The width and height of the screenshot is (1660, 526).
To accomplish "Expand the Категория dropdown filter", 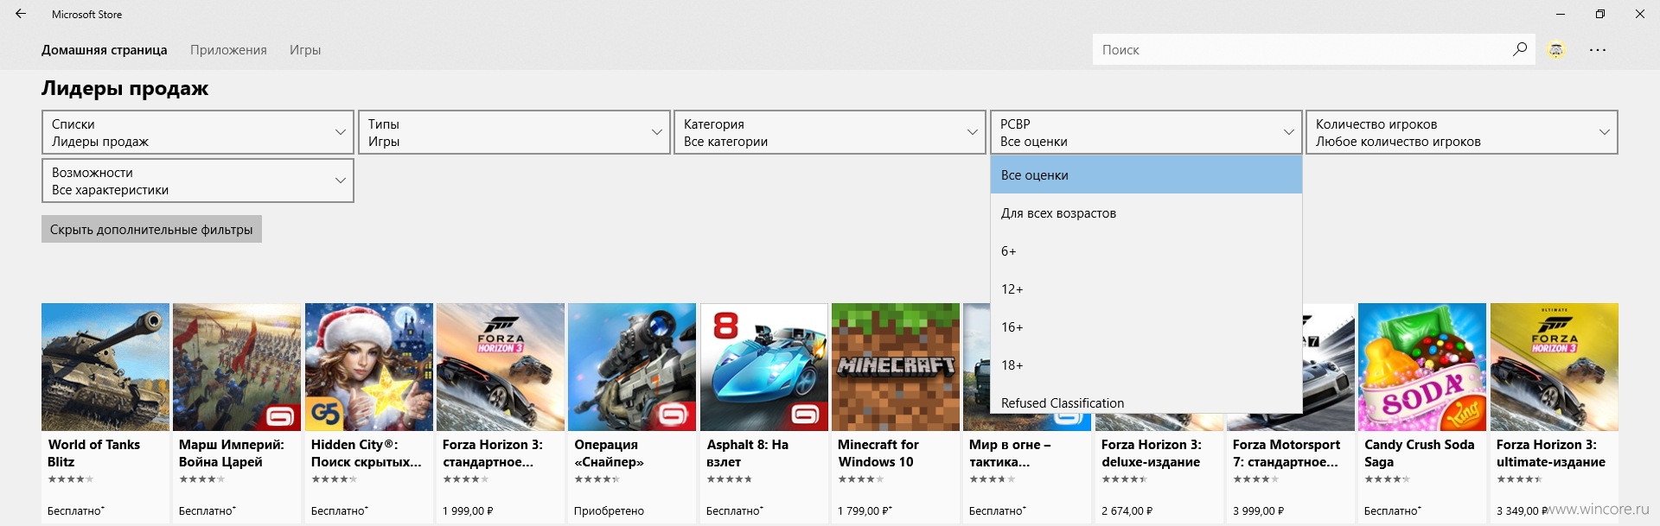I will click(x=830, y=132).
